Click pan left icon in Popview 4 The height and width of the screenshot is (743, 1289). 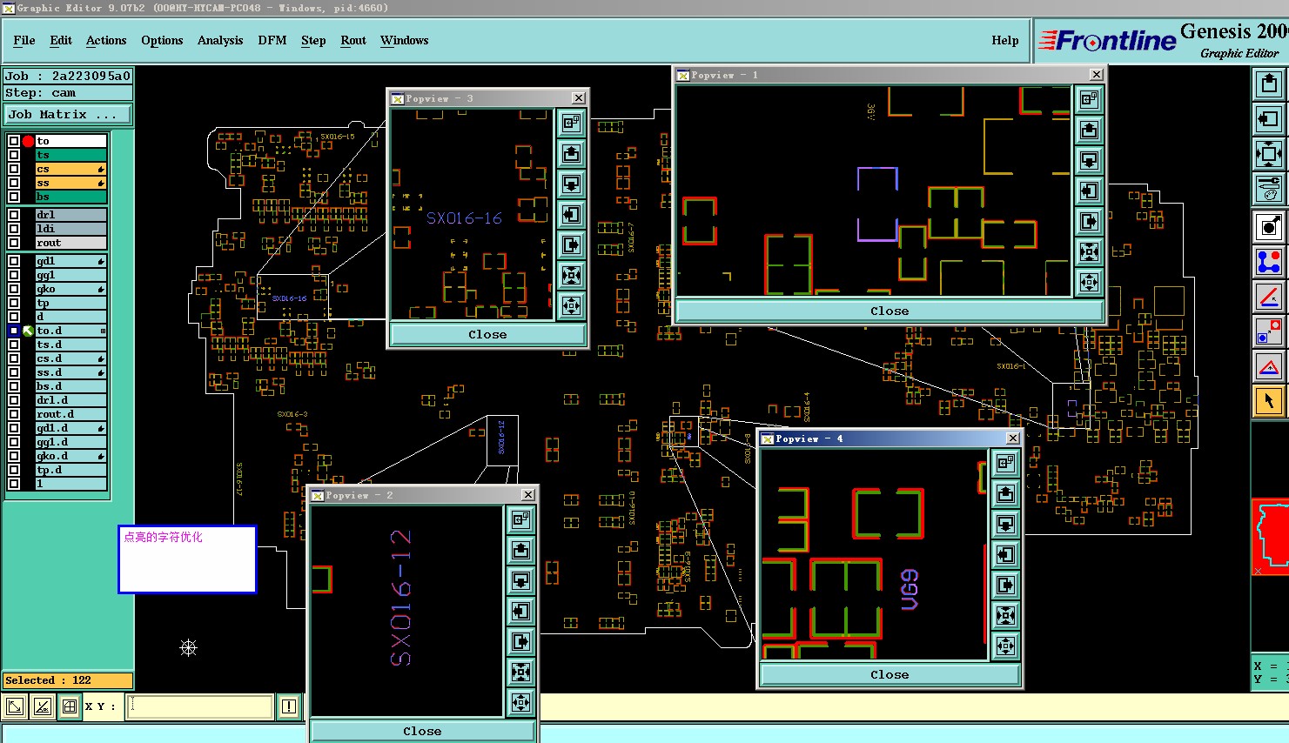1005,555
